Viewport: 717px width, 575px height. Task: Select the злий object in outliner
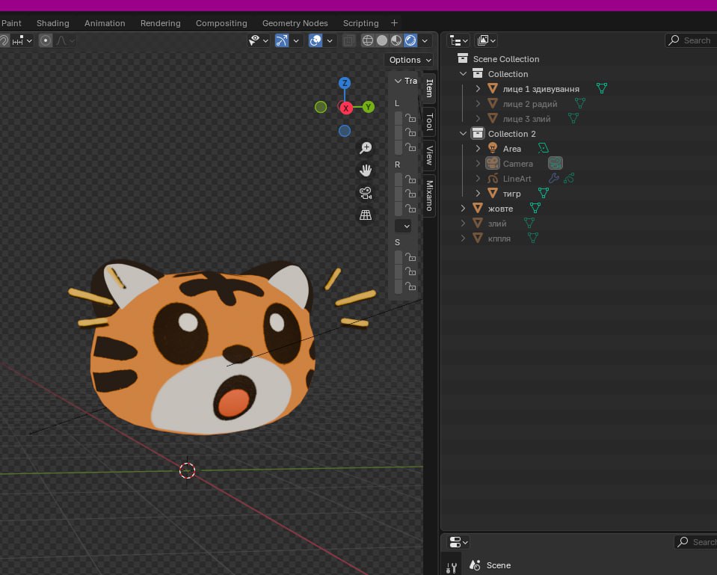(x=497, y=224)
